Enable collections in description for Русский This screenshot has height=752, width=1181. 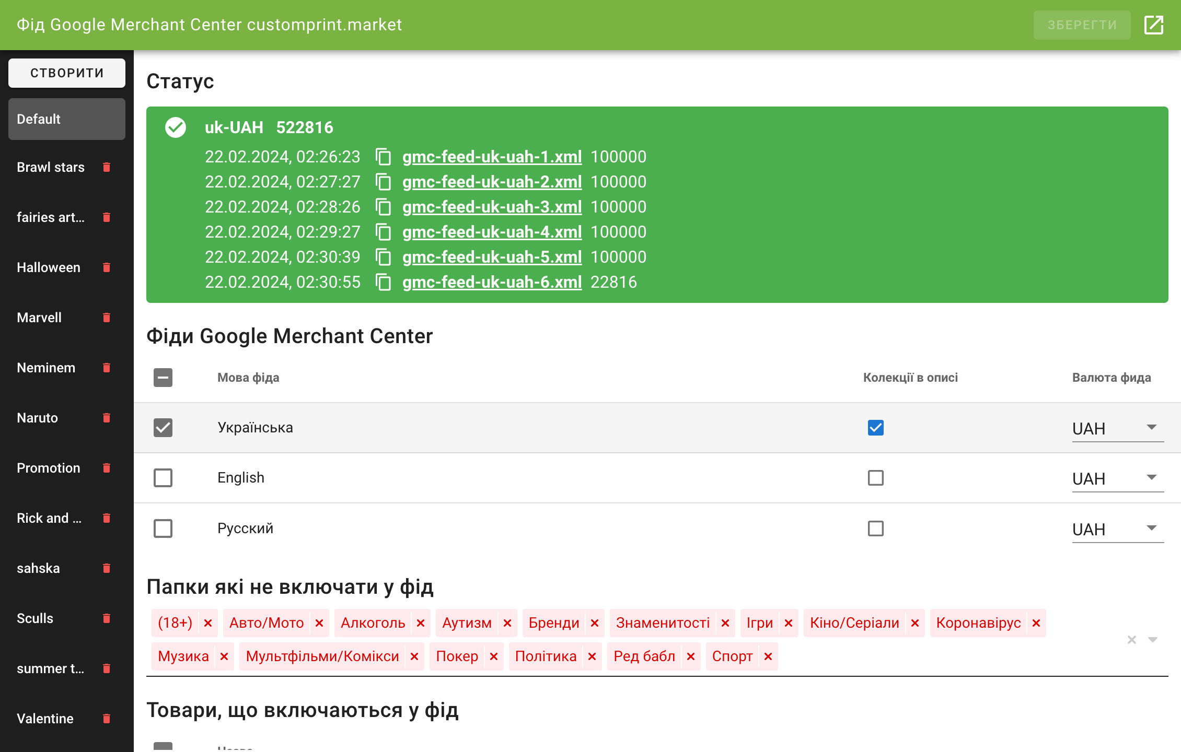point(876,528)
